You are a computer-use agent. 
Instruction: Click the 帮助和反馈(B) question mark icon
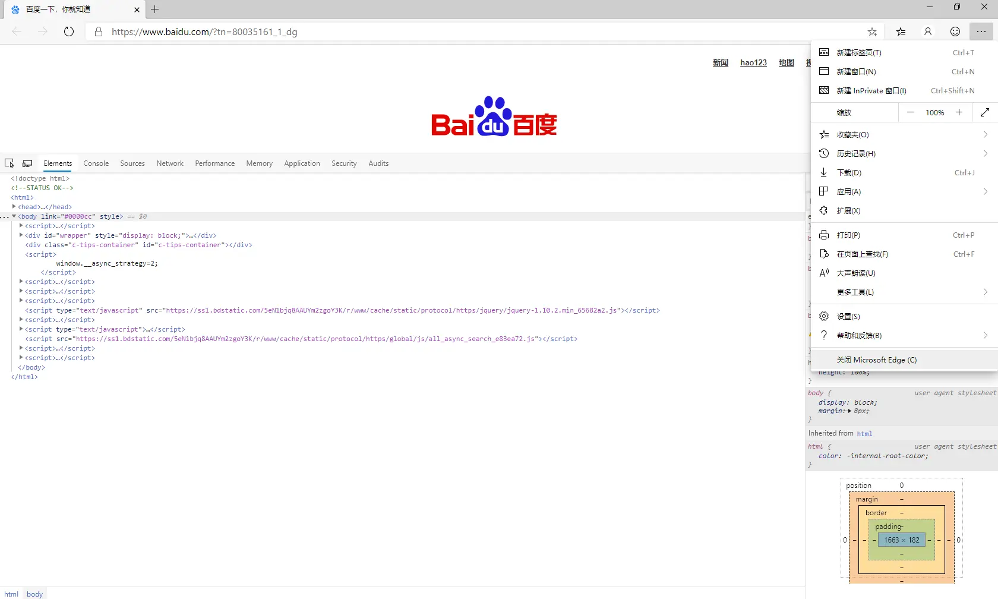[x=824, y=335]
